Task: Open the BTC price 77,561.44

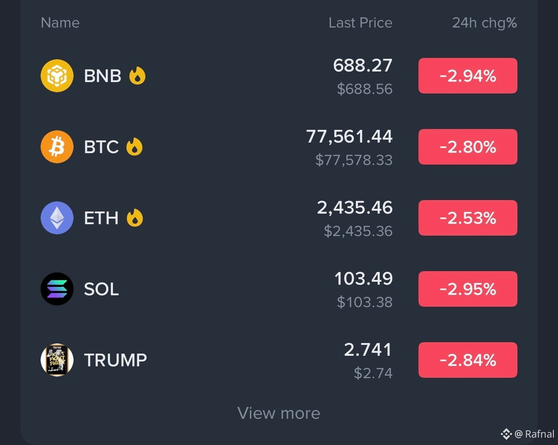Action: 350,137
